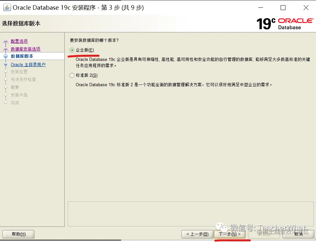The width and height of the screenshot is (316, 242).
Task: Close the Oracle installer window
Action: click(306, 8)
